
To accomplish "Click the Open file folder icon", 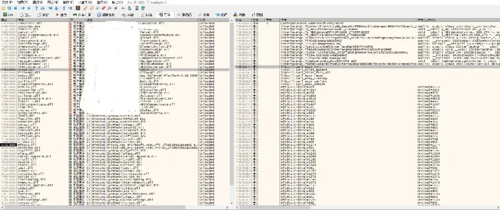I will click(x=3, y=8).
